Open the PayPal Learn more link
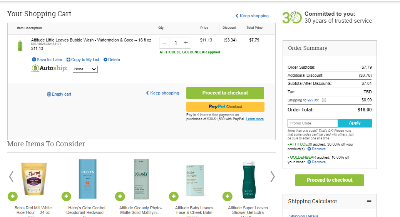This screenshot has width=400, height=217. coord(255,119)
